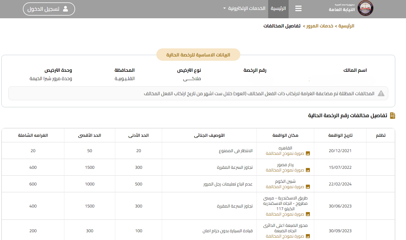The width and height of the screenshot is (406, 240).
Task: Click the التوصيف الجنائى column header
Action: click(x=209, y=135)
